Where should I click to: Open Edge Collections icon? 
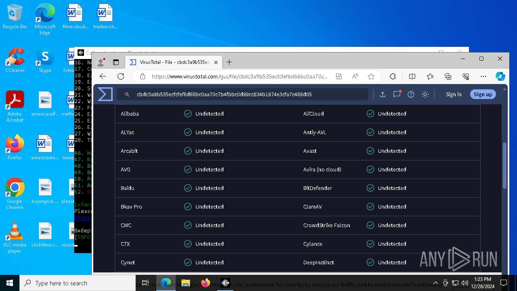point(448,76)
